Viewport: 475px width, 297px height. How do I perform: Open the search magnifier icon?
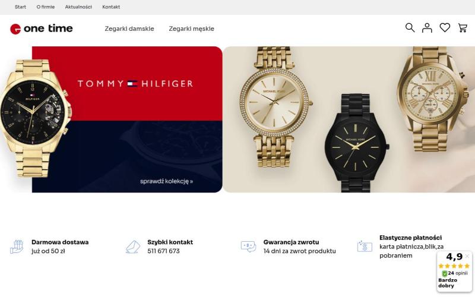(410, 27)
